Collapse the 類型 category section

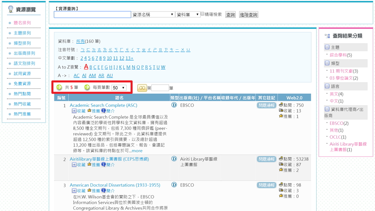point(327,63)
